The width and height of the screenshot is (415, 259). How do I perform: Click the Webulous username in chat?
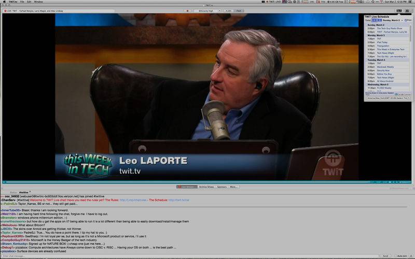coord(9,225)
